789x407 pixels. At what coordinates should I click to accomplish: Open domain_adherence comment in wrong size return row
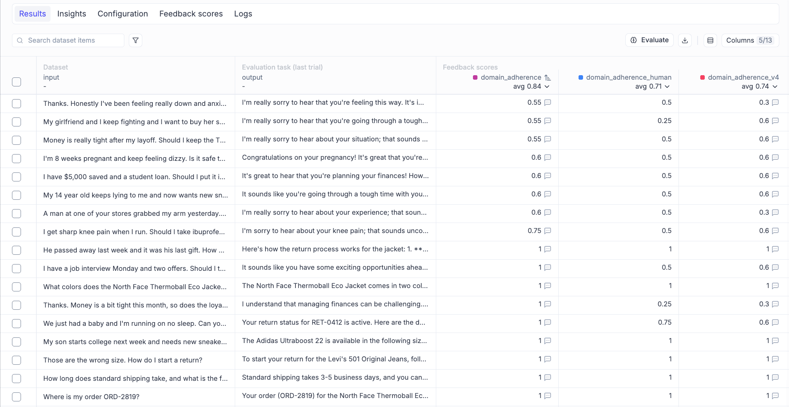point(547,359)
